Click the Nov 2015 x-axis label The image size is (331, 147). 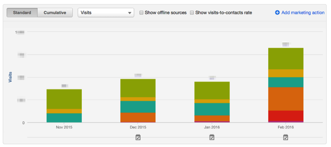pyautogui.click(x=64, y=127)
